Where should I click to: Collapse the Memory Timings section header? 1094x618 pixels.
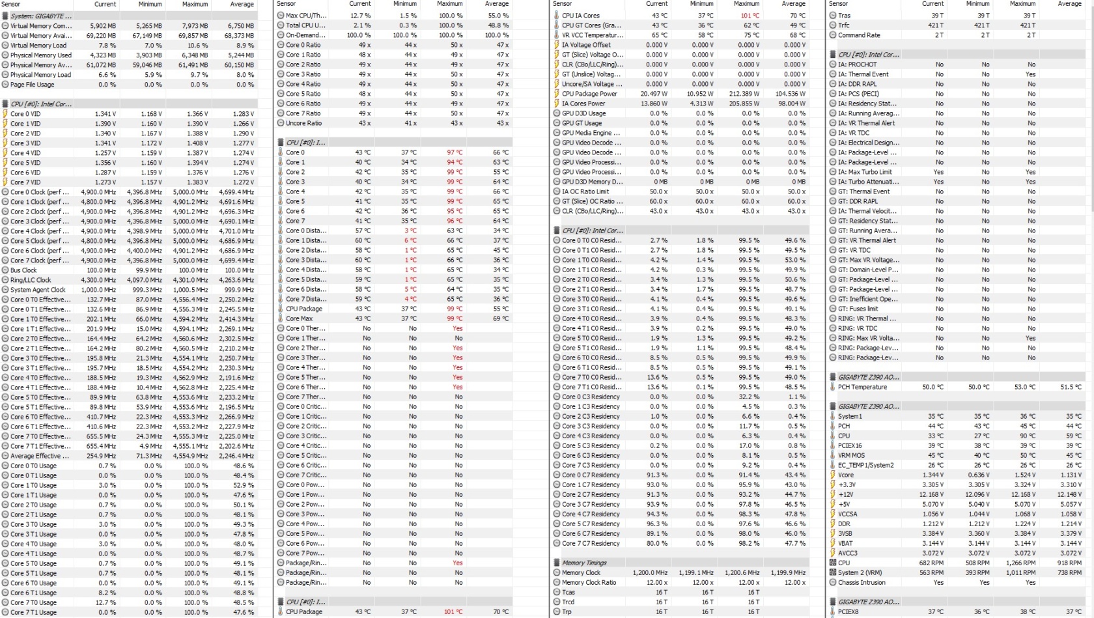[557, 563]
